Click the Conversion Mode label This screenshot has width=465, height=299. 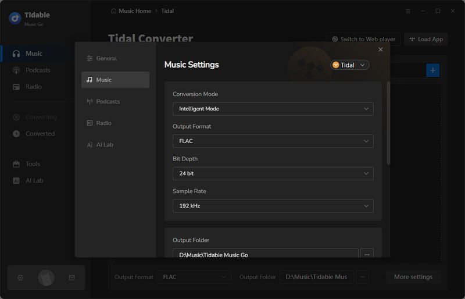195,94
